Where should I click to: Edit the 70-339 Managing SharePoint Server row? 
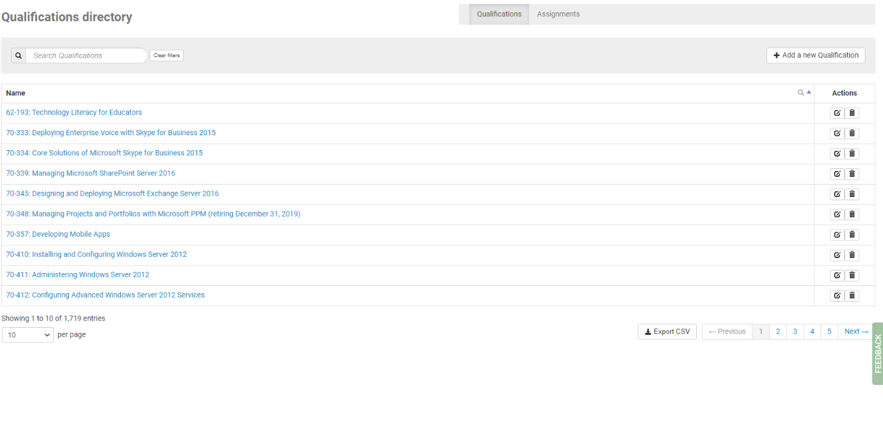(x=837, y=174)
